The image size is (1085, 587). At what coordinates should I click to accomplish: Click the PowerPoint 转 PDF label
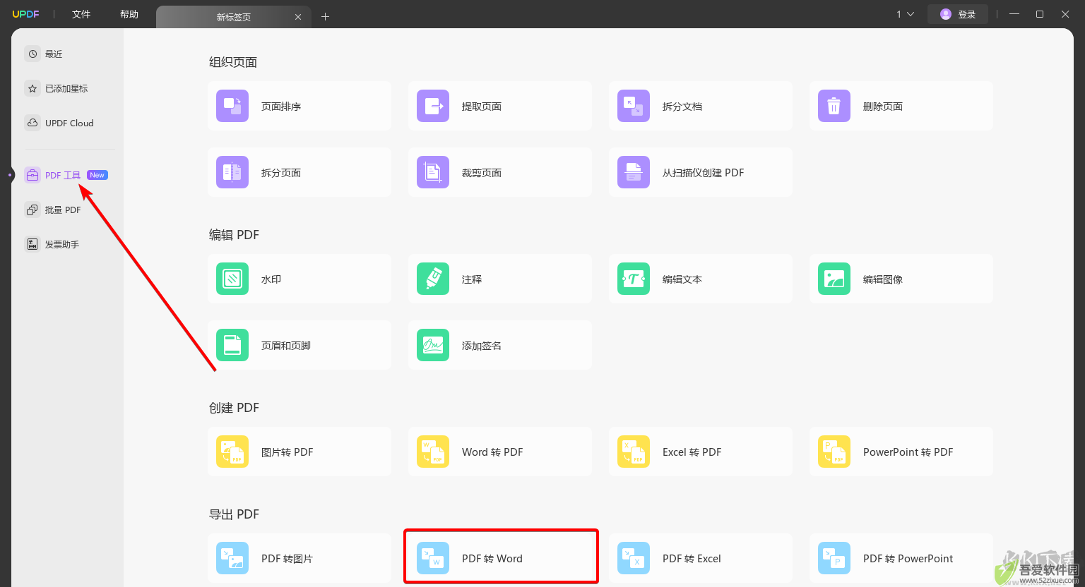tap(908, 452)
